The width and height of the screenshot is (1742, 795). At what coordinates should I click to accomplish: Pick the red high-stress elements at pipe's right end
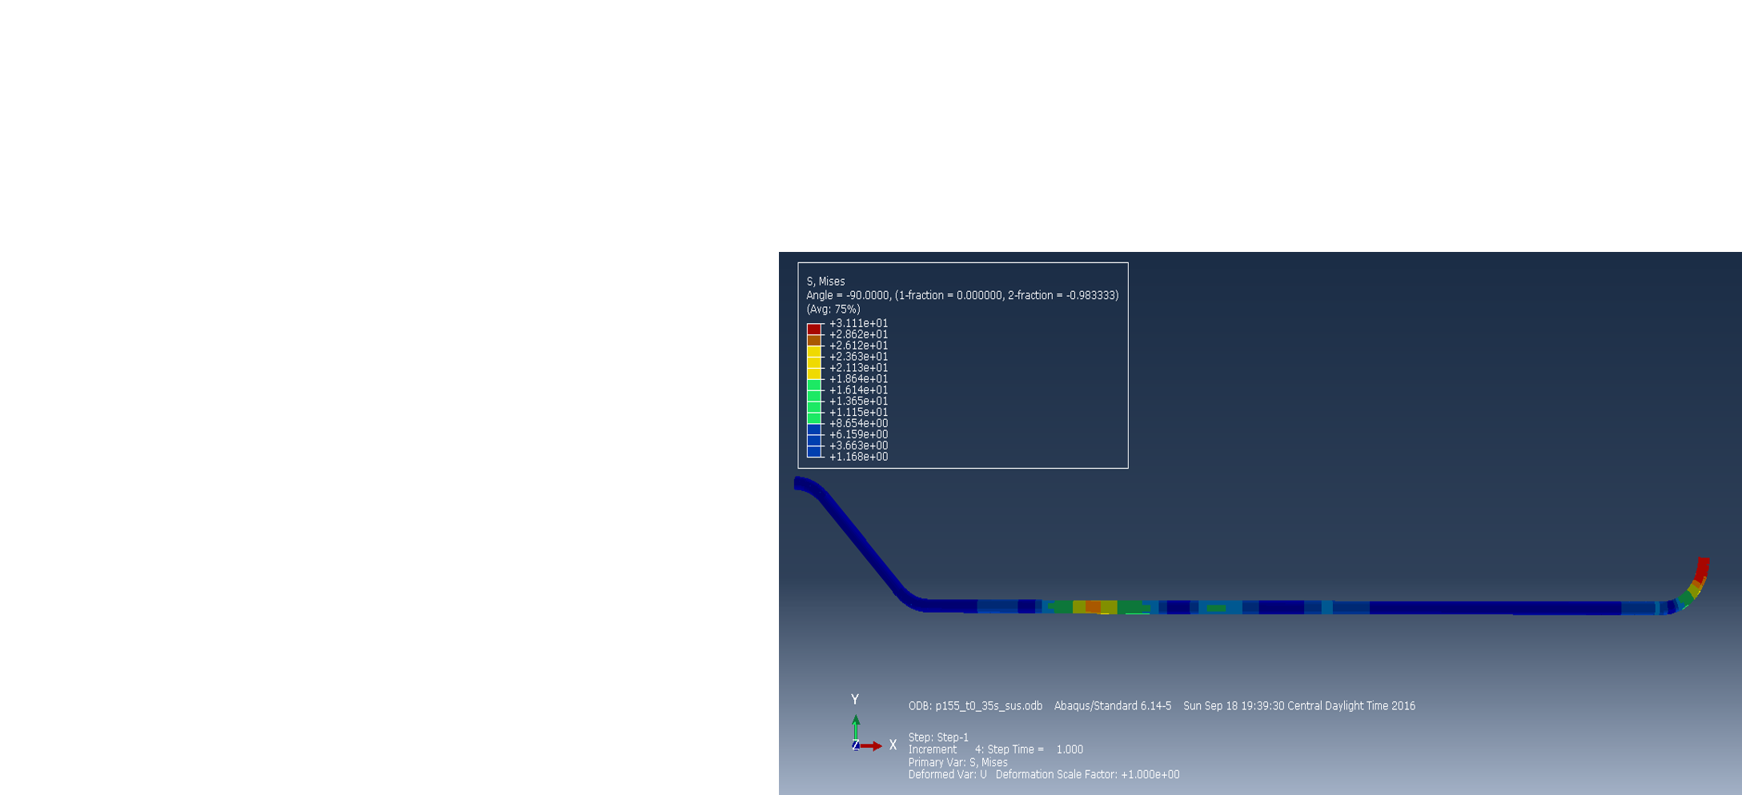(1702, 569)
